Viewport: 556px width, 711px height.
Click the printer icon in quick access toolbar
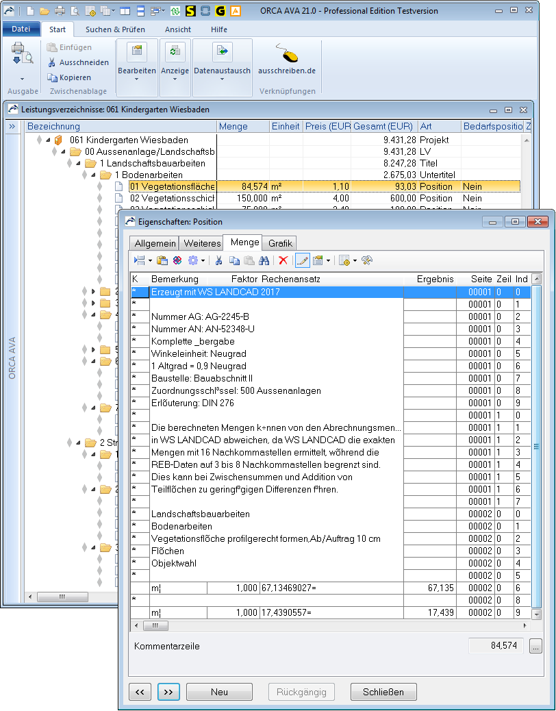(x=60, y=11)
